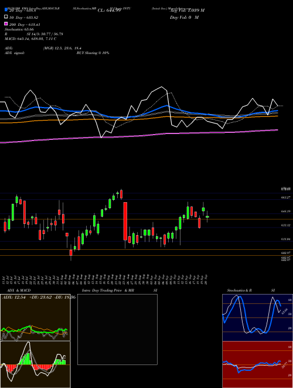
Task: Select the '50 Day = 635.82' label
Action: (24, 18)
